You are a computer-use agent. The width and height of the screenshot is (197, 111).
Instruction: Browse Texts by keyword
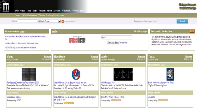point(189,56)
